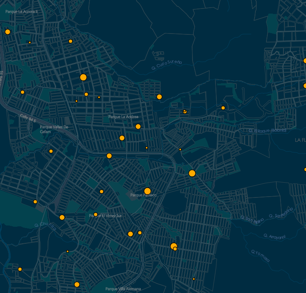Select the overlapping pair of markers south of Parque Famaco

point(174,247)
